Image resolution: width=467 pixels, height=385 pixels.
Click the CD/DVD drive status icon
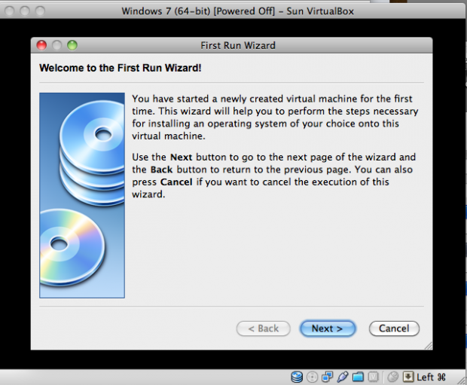click(312, 377)
